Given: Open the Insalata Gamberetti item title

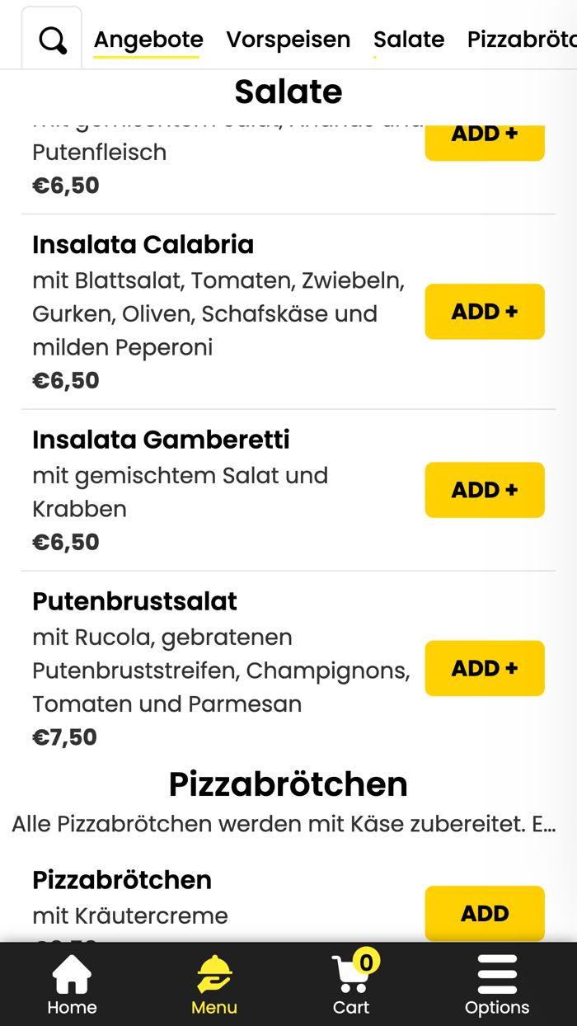Looking at the screenshot, I should click(x=160, y=440).
